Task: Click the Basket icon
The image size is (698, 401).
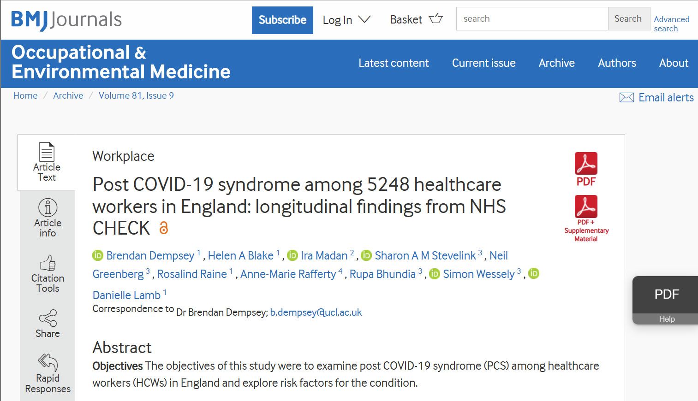Action: coord(436,19)
